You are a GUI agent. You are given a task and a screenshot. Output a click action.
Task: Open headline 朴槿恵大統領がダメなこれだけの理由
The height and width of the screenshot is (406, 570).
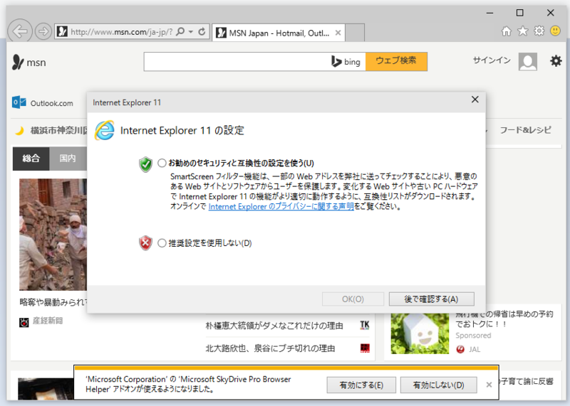point(274,326)
